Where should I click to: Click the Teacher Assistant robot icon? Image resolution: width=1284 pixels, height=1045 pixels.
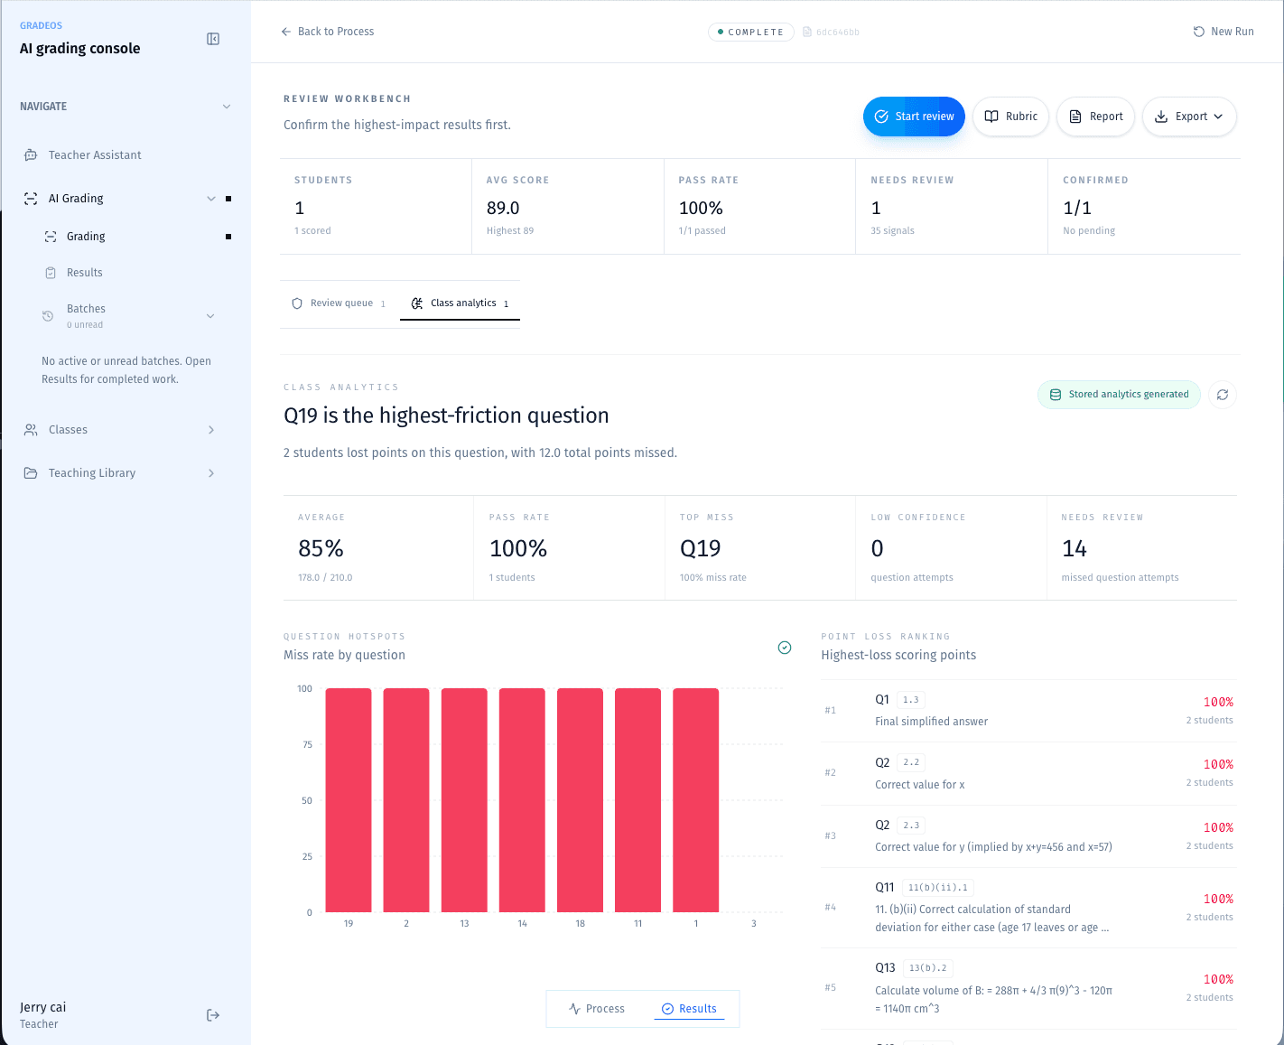click(x=31, y=155)
